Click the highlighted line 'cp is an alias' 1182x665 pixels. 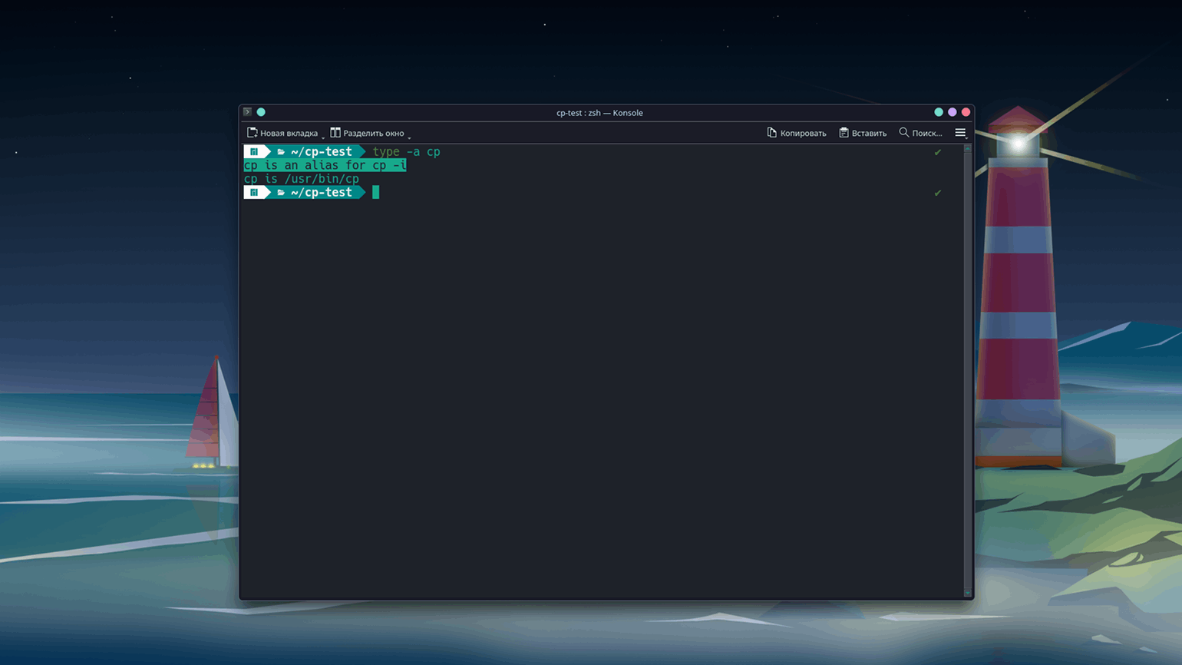pyautogui.click(x=325, y=165)
